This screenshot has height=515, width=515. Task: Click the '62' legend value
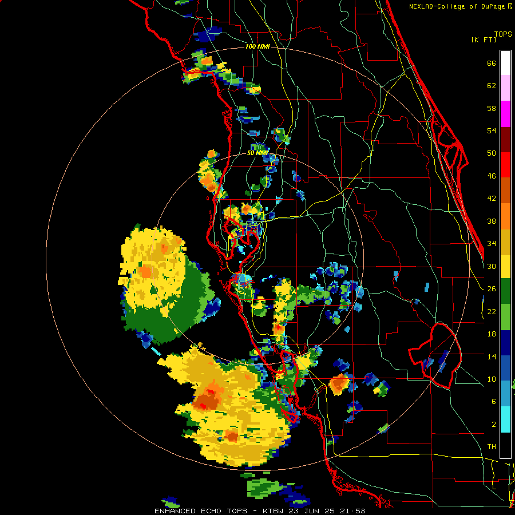492,86
